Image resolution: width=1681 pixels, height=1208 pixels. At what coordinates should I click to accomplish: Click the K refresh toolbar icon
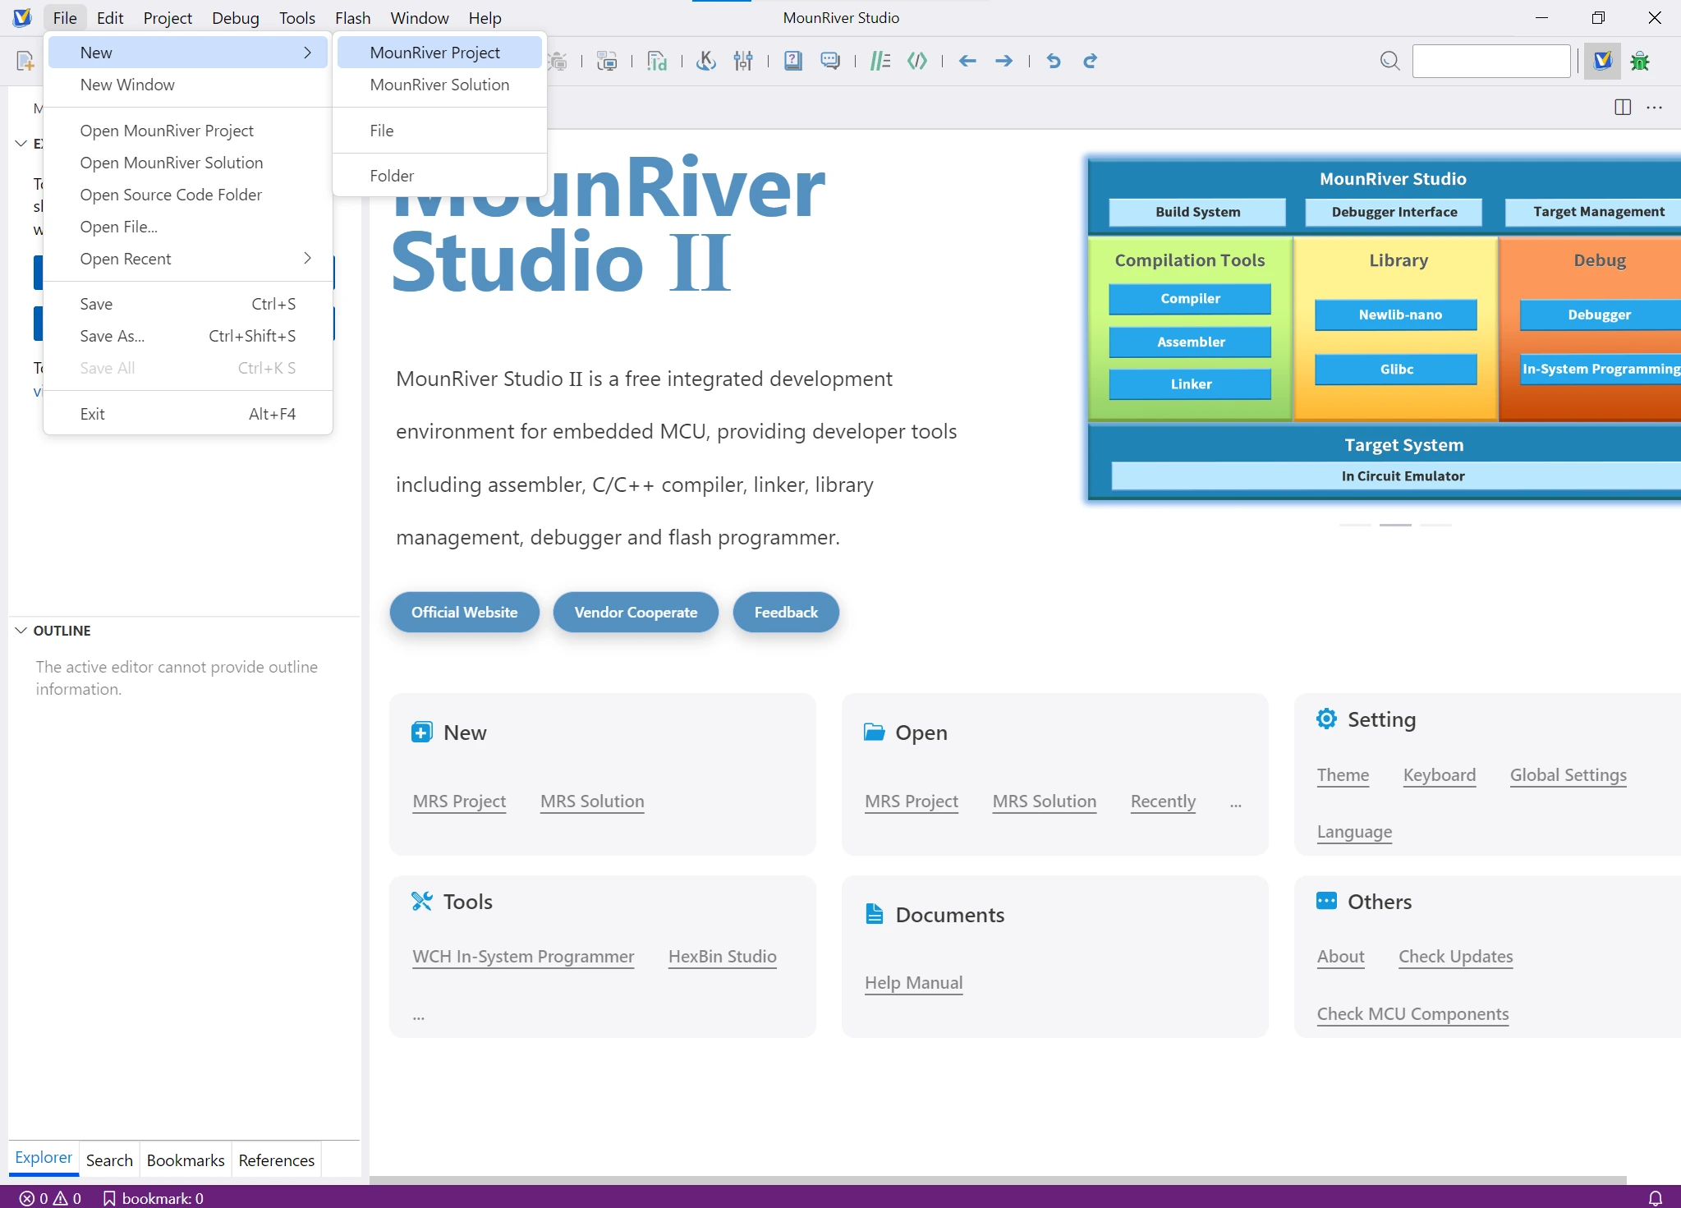pyautogui.click(x=706, y=61)
